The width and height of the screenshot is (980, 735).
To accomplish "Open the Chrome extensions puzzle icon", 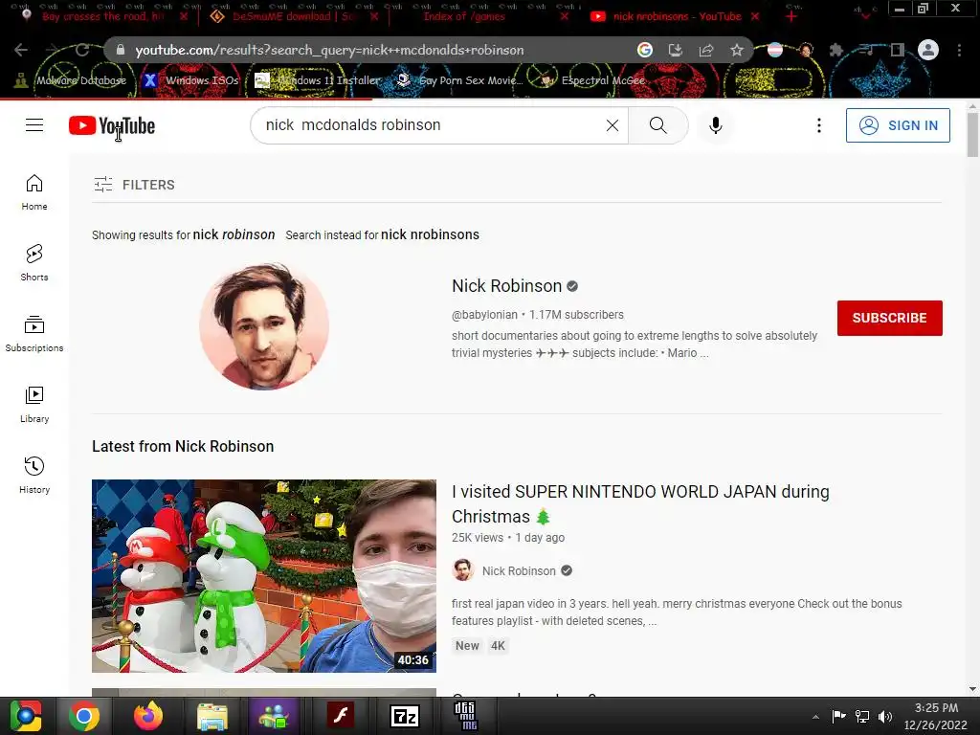I will click(x=835, y=50).
